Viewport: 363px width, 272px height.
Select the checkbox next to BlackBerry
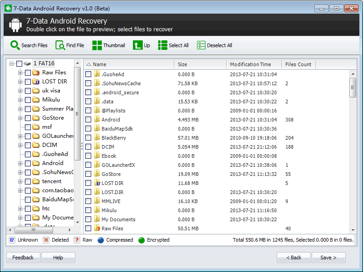(x=88, y=137)
